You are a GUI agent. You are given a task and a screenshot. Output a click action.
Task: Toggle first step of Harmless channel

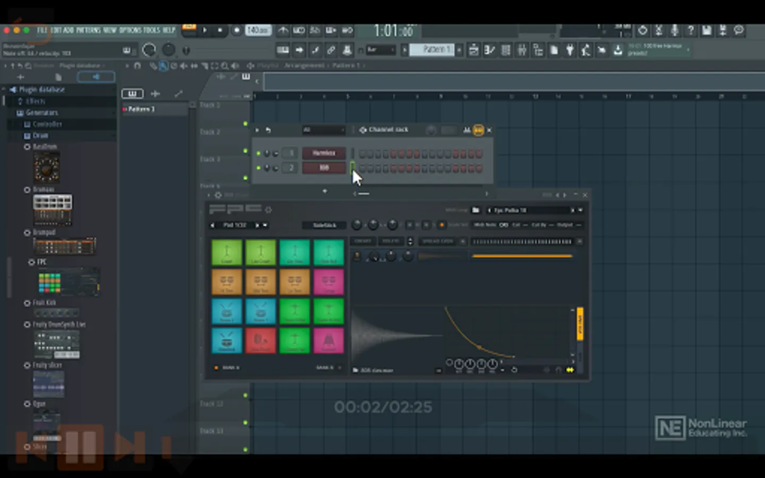click(x=362, y=154)
